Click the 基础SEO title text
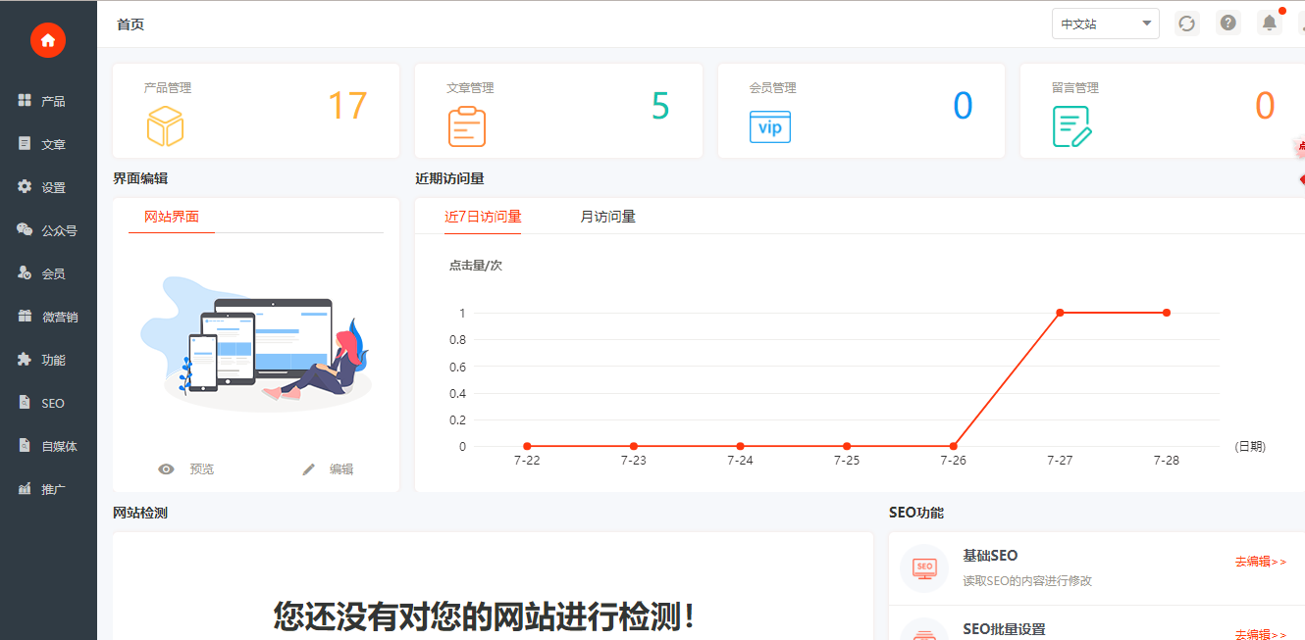 [990, 556]
